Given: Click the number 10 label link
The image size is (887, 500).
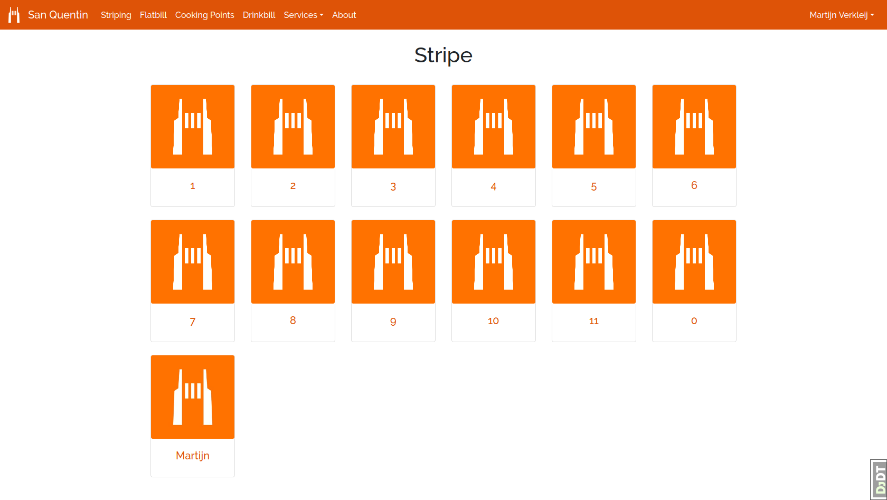Looking at the screenshot, I should (x=494, y=321).
